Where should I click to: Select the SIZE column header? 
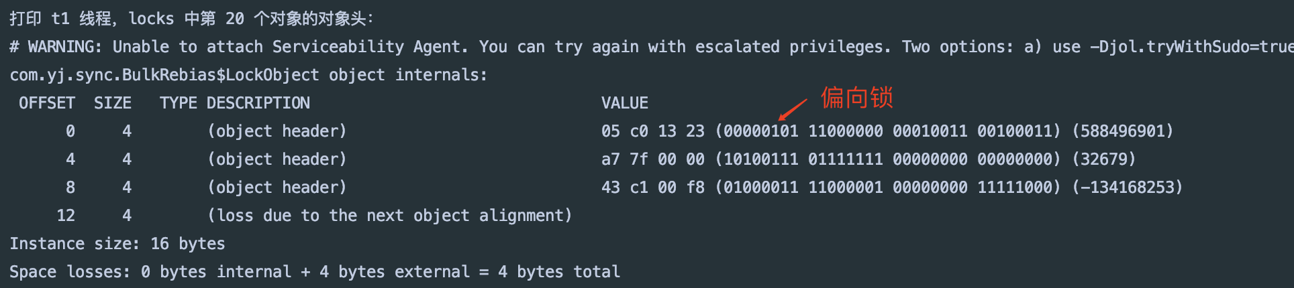[113, 103]
